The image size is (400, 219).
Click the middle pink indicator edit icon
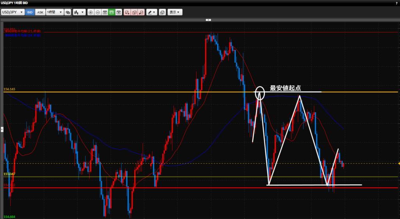(x=134, y=12)
